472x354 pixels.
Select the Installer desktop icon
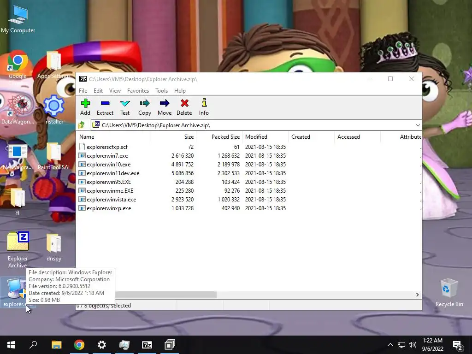(x=53, y=110)
